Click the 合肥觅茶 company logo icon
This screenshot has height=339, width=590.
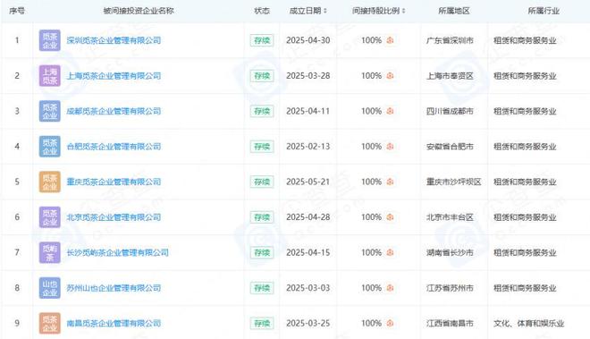(x=50, y=147)
